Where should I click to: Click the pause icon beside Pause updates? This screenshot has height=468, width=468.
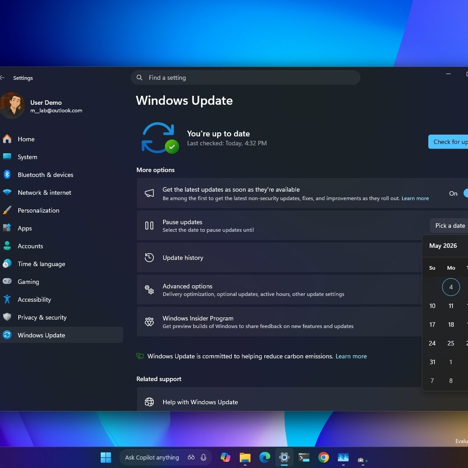click(149, 226)
